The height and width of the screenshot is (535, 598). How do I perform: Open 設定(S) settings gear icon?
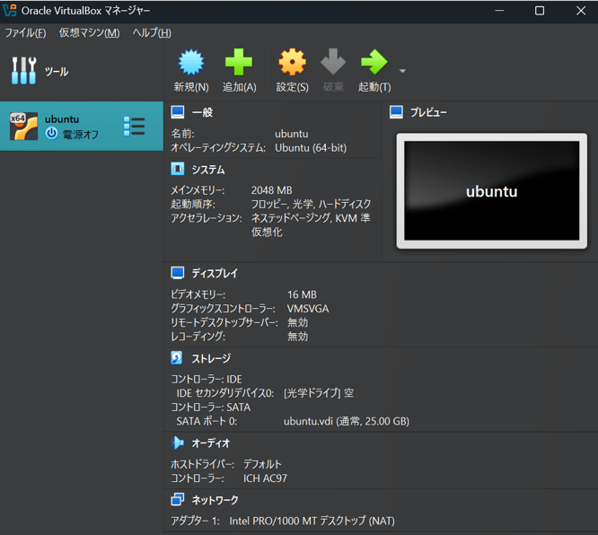tap(292, 62)
